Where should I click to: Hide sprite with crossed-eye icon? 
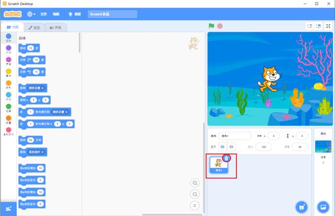(x=230, y=147)
